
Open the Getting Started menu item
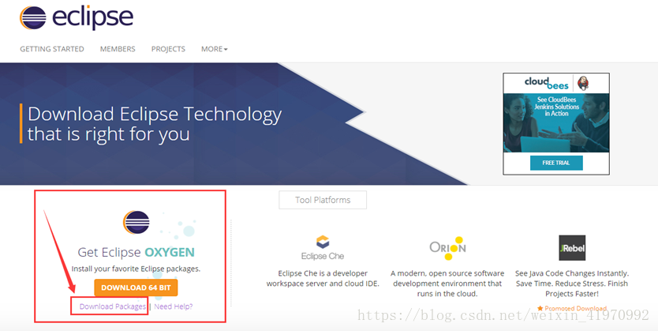[x=52, y=49]
